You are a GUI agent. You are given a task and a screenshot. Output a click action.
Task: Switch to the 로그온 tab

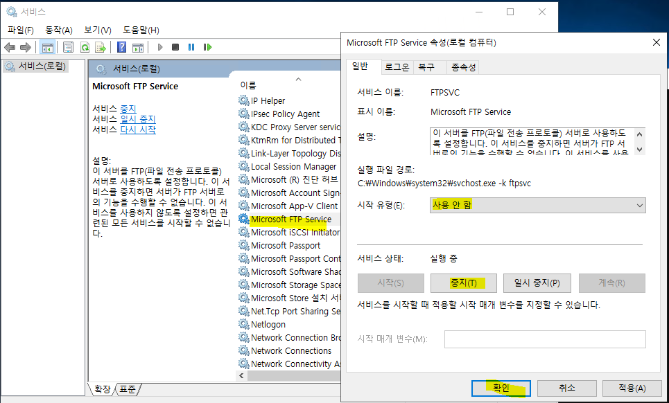(397, 67)
